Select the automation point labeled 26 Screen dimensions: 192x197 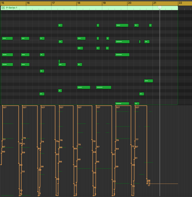coord(56,177)
